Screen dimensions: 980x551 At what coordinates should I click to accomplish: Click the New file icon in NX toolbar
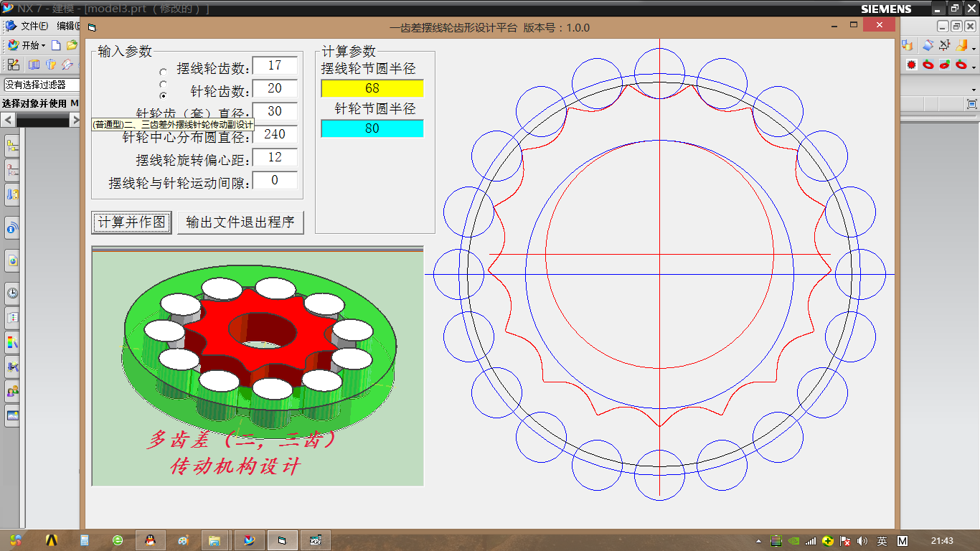[56, 45]
